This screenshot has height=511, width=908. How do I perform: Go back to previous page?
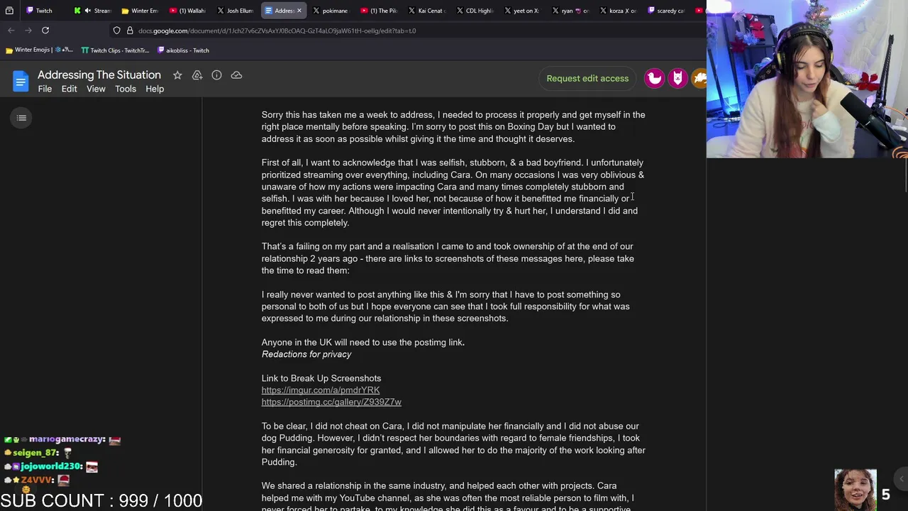tap(11, 31)
